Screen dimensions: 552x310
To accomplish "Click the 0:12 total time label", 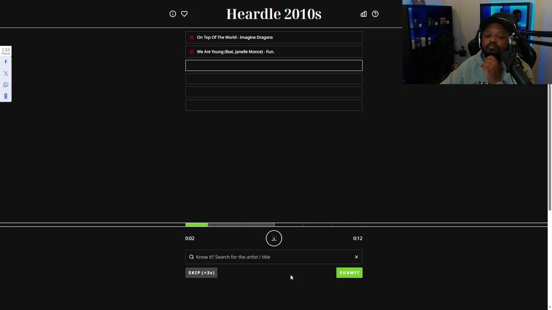I will 358,238.
